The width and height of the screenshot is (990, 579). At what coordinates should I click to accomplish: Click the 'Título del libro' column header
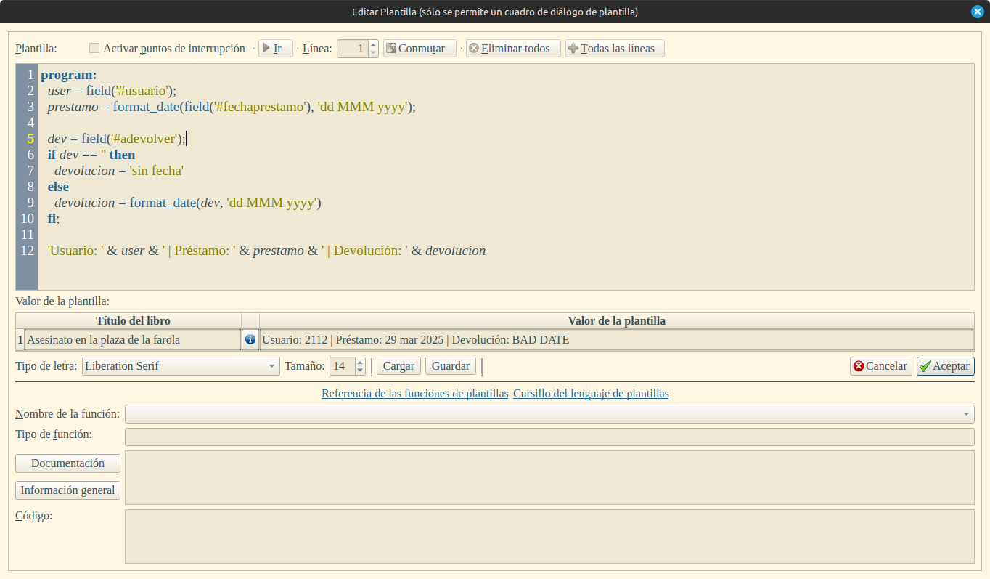pyautogui.click(x=133, y=320)
